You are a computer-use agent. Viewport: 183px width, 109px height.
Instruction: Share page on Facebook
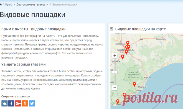tap(11, 103)
